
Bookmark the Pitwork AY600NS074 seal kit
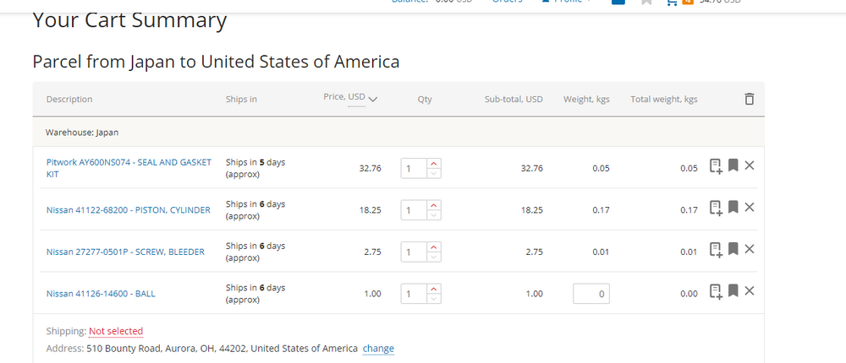click(733, 165)
